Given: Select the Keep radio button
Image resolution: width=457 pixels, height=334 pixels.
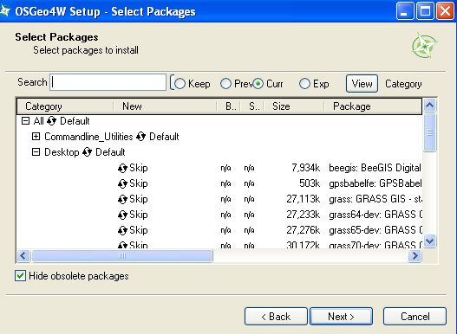Looking at the screenshot, I should [x=180, y=84].
